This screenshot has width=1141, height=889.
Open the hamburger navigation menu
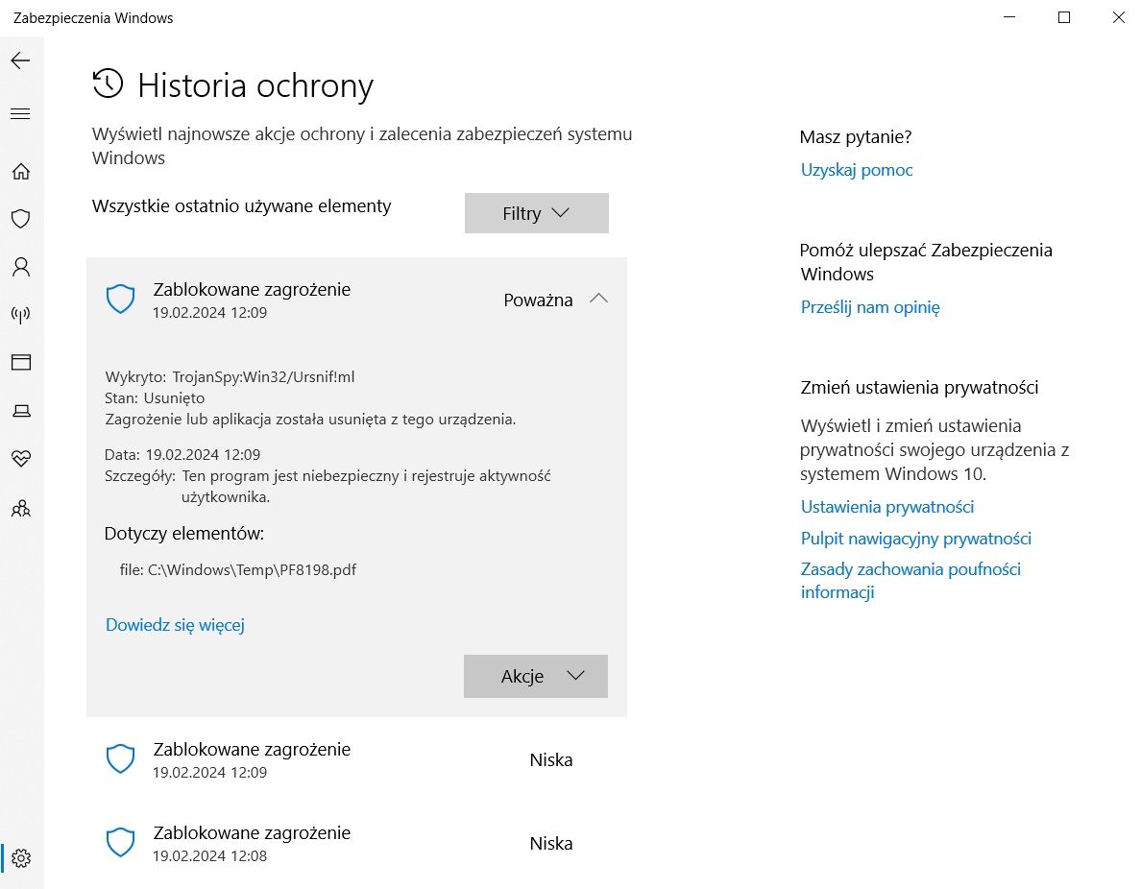20,113
